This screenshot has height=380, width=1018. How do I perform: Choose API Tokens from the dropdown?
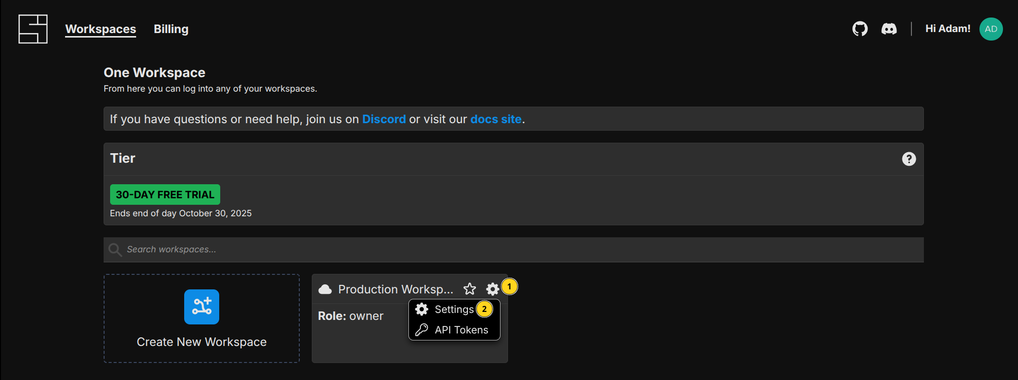[461, 330]
